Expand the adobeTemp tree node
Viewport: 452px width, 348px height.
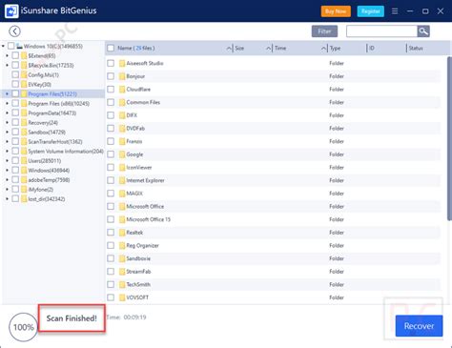point(7,179)
